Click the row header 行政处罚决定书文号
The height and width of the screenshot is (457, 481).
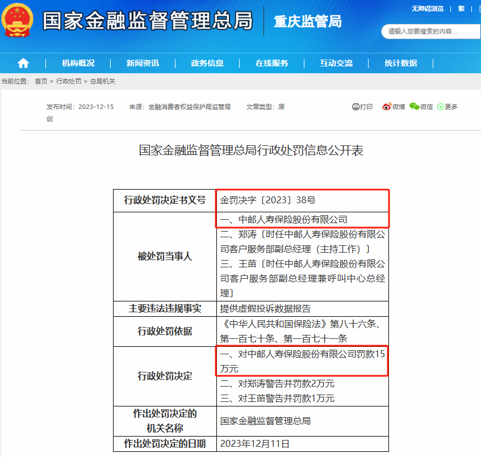(x=165, y=200)
